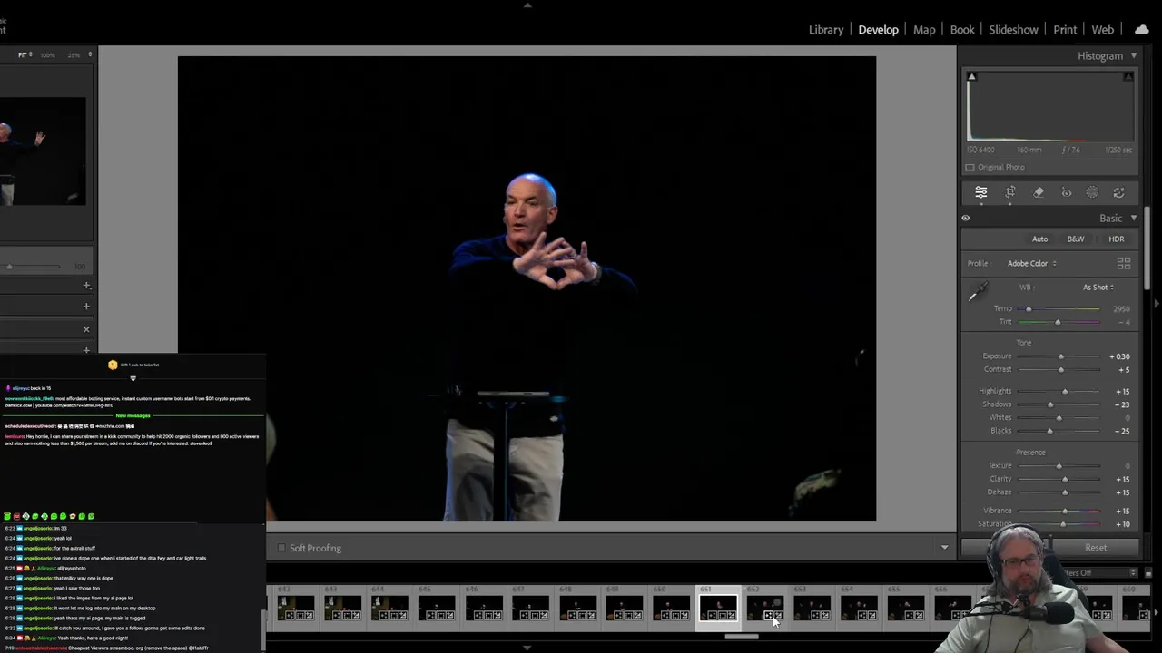Switch to the Map module
The image size is (1162, 653).
[x=924, y=30]
